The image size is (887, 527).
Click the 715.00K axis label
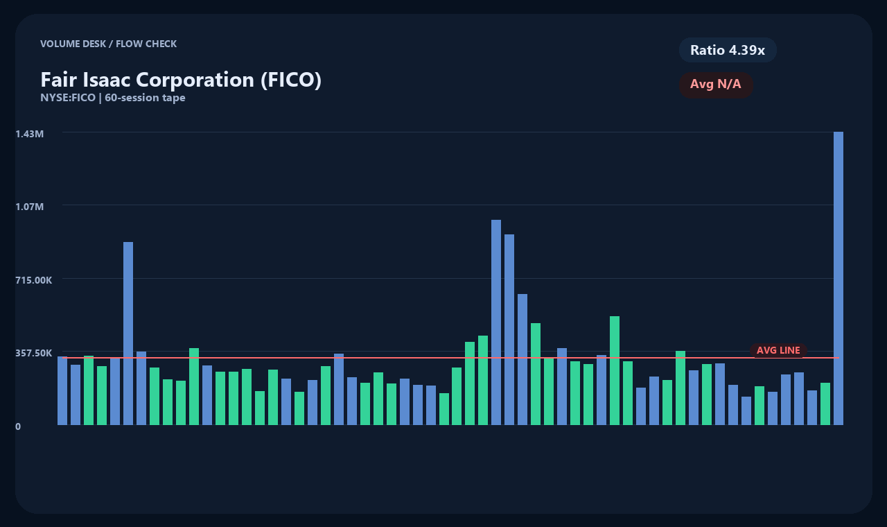(x=34, y=280)
